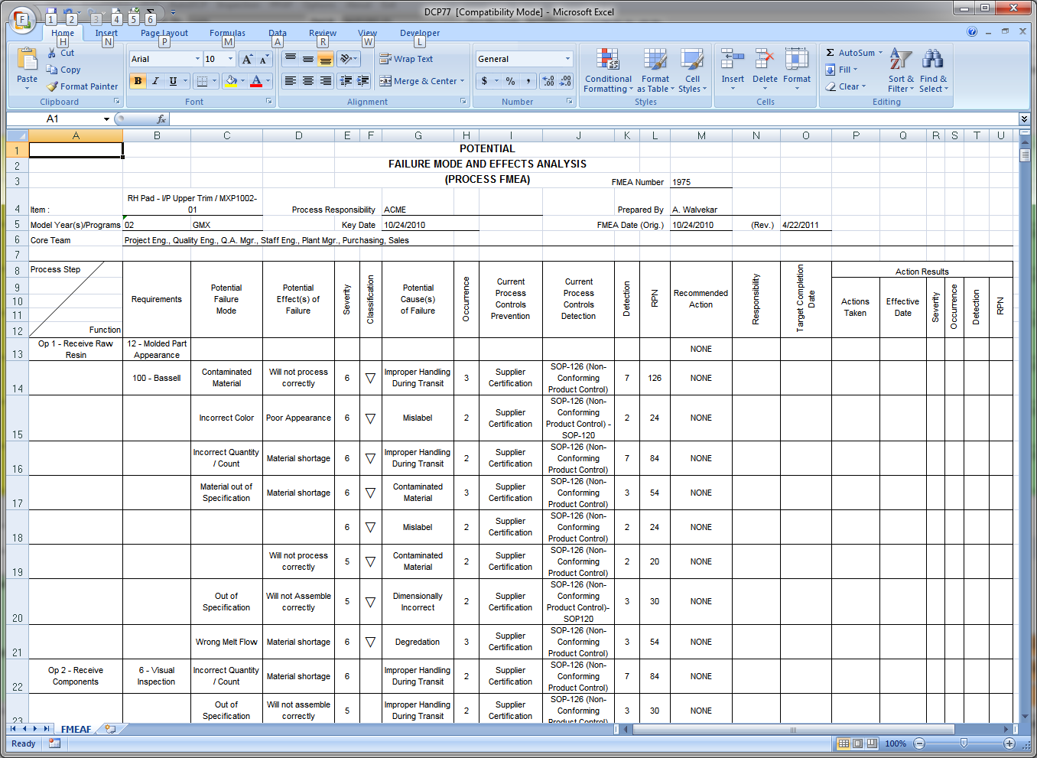Open the font name Arial dropdown
This screenshot has width=1037, height=758.
pyautogui.click(x=197, y=59)
